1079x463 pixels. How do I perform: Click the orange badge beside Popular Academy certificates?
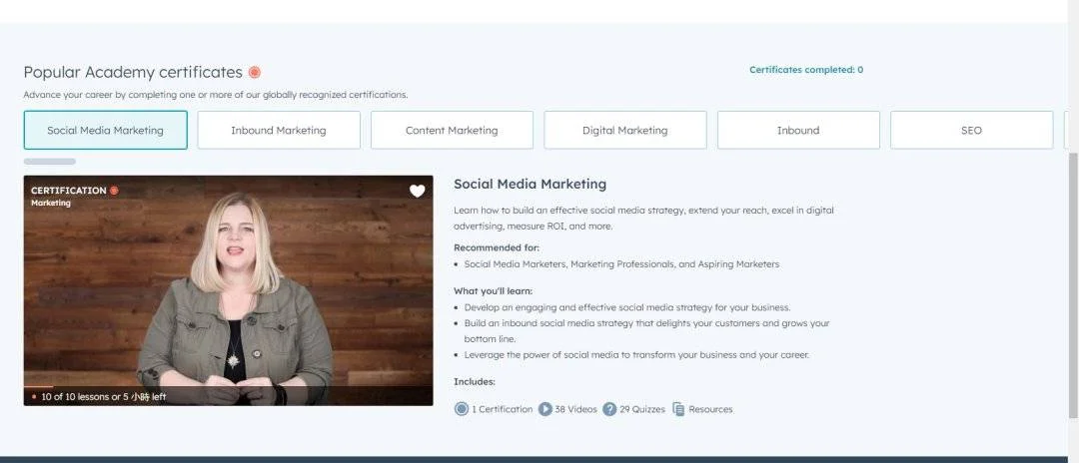(255, 72)
